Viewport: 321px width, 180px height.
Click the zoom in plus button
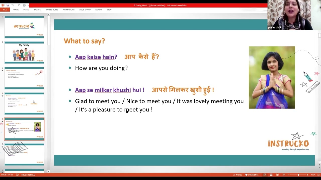click(x=308, y=175)
